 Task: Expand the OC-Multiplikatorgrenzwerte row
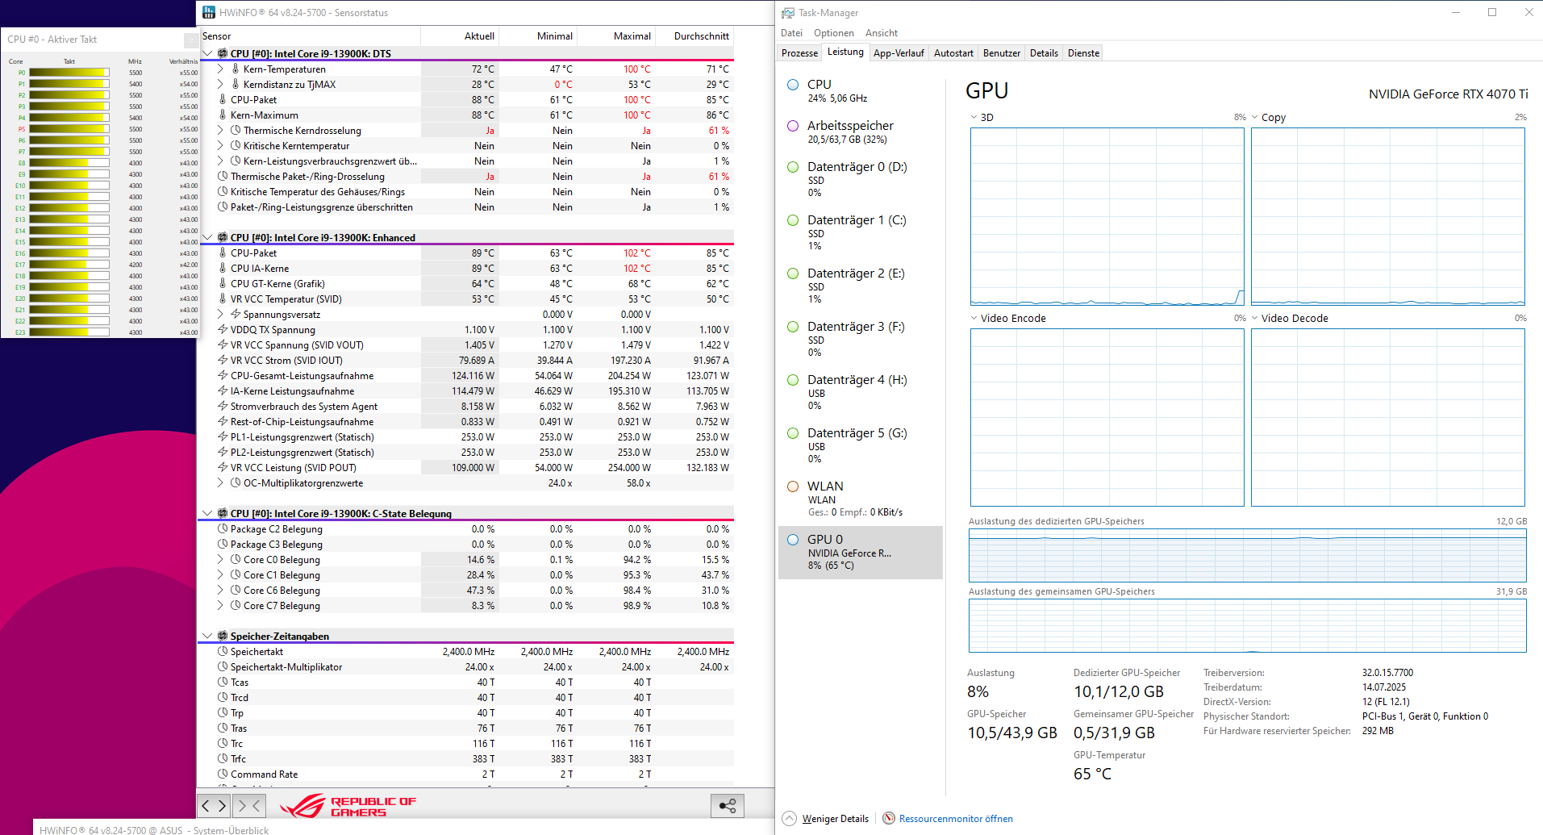coord(220,482)
